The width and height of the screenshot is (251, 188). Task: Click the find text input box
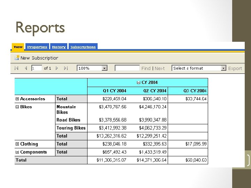click(127, 68)
